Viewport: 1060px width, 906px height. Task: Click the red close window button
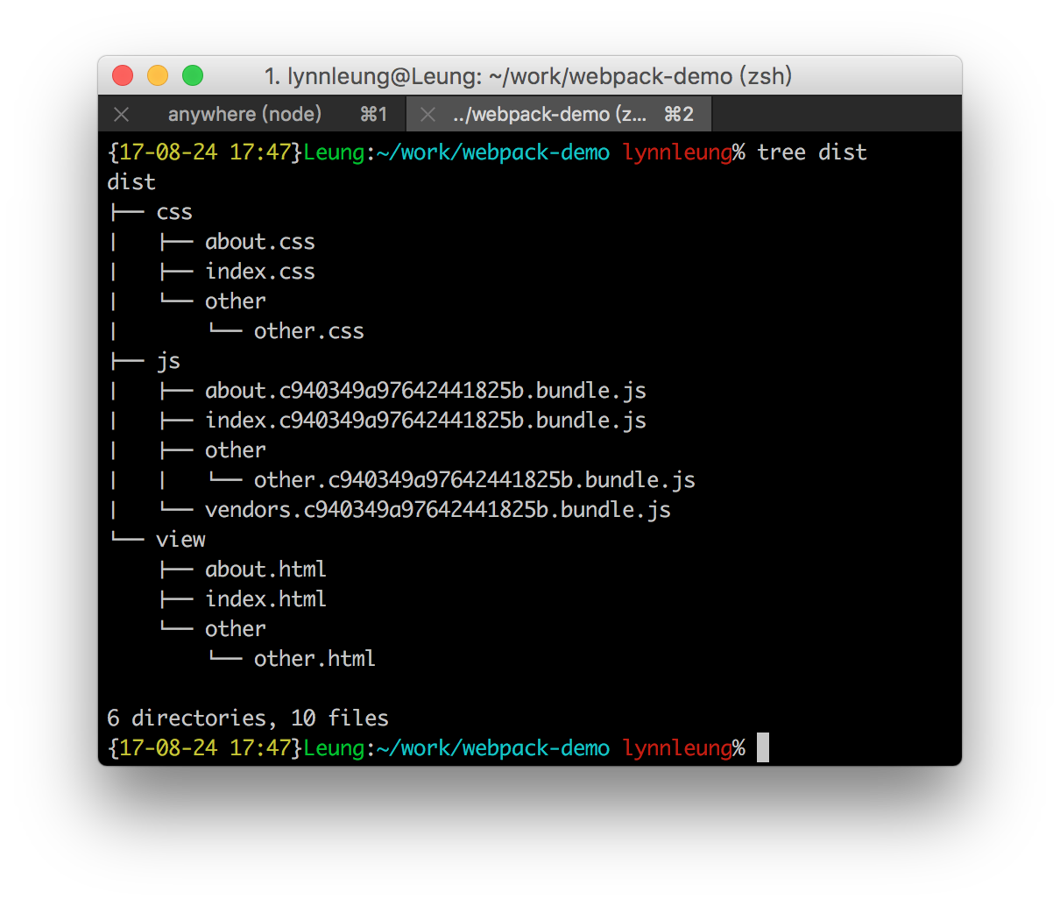pyautogui.click(x=123, y=76)
